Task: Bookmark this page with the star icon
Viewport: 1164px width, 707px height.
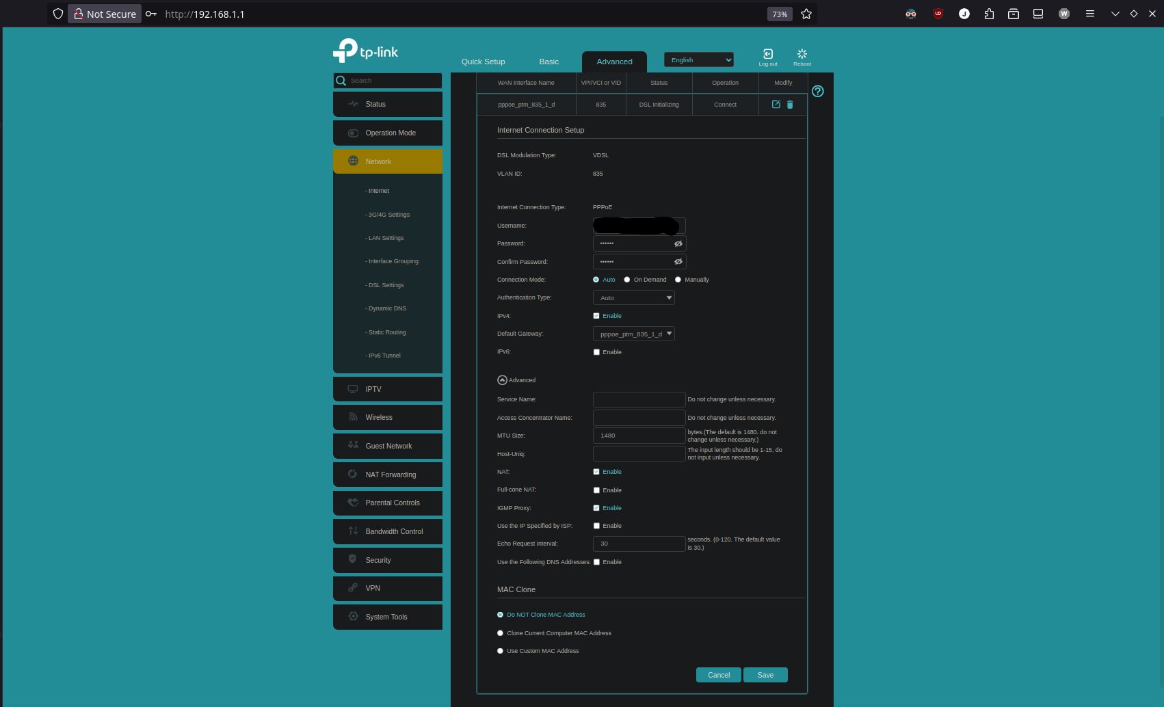Action: (x=806, y=14)
